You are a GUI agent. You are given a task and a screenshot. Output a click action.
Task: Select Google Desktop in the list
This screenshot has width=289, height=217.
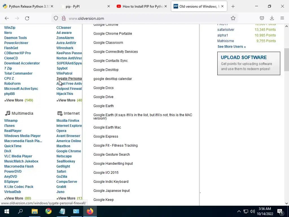pyautogui.click(x=106, y=70)
